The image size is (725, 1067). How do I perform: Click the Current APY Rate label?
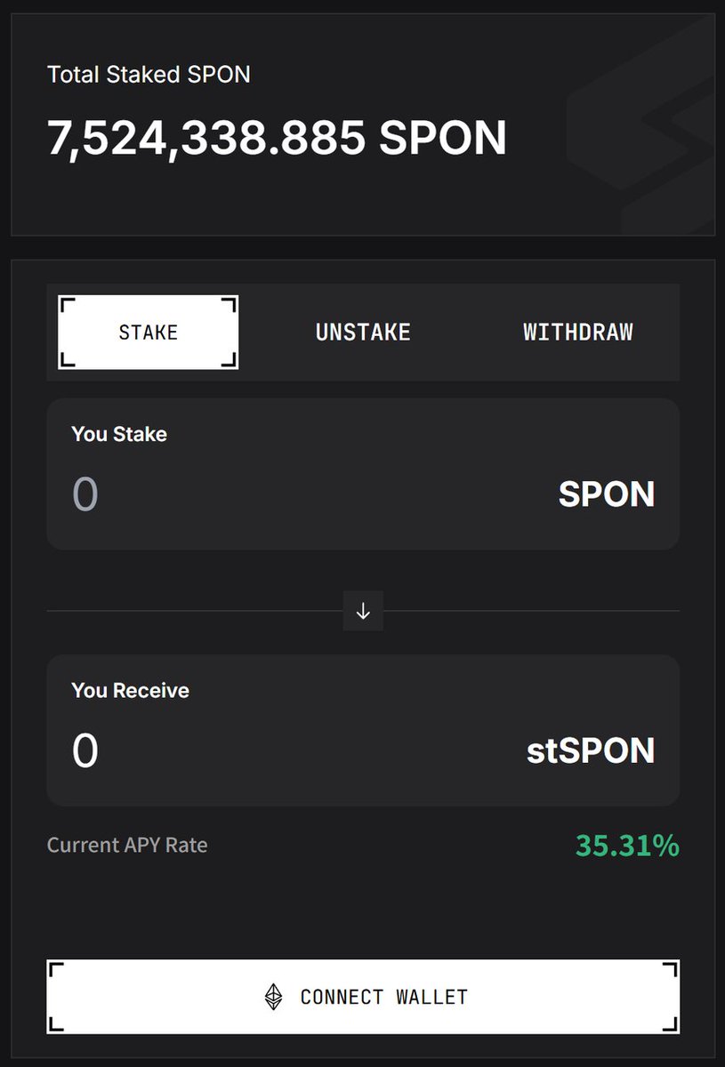click(x=127, y=845)
